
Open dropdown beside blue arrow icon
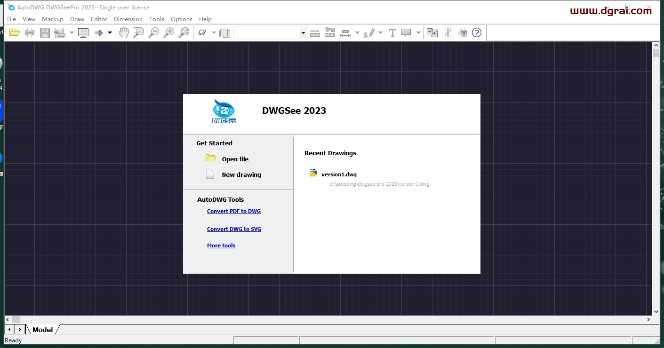pyautogui.click(x=110, y=32)
